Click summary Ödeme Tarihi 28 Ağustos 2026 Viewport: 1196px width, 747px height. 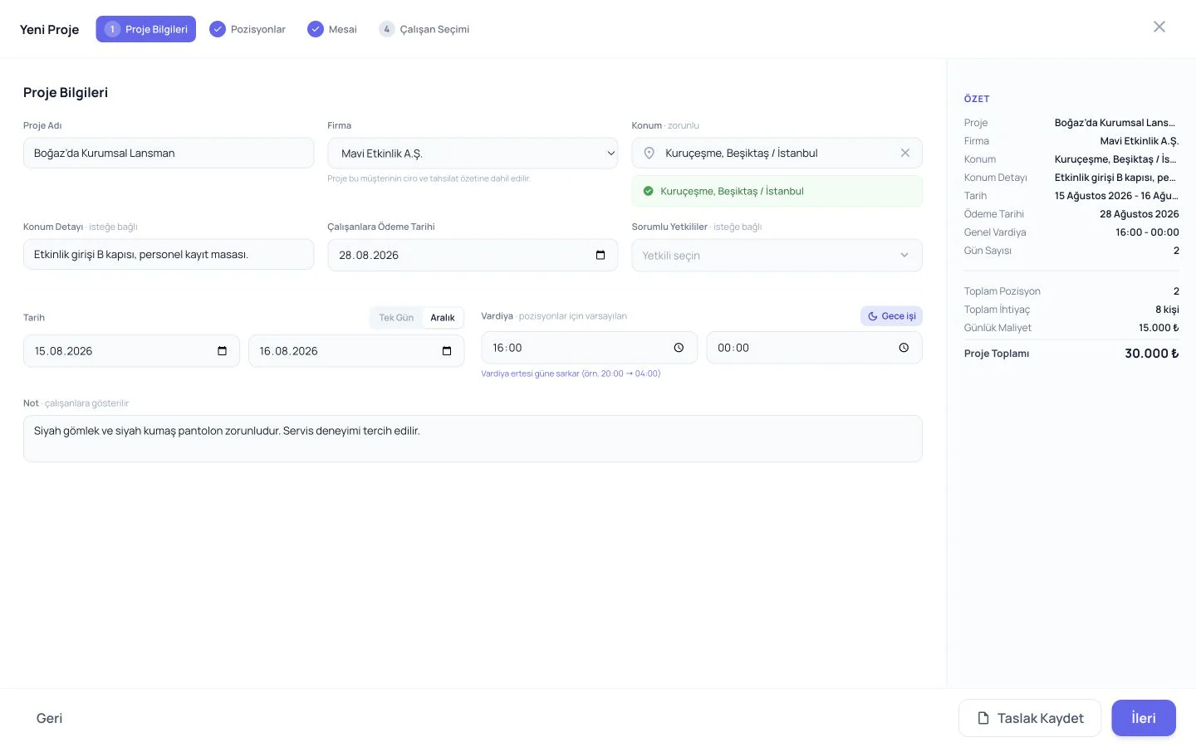pos(1140,214)
